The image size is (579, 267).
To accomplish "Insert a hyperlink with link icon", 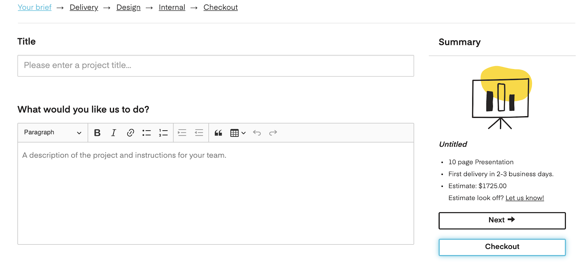I will click(x=130, y=133).
